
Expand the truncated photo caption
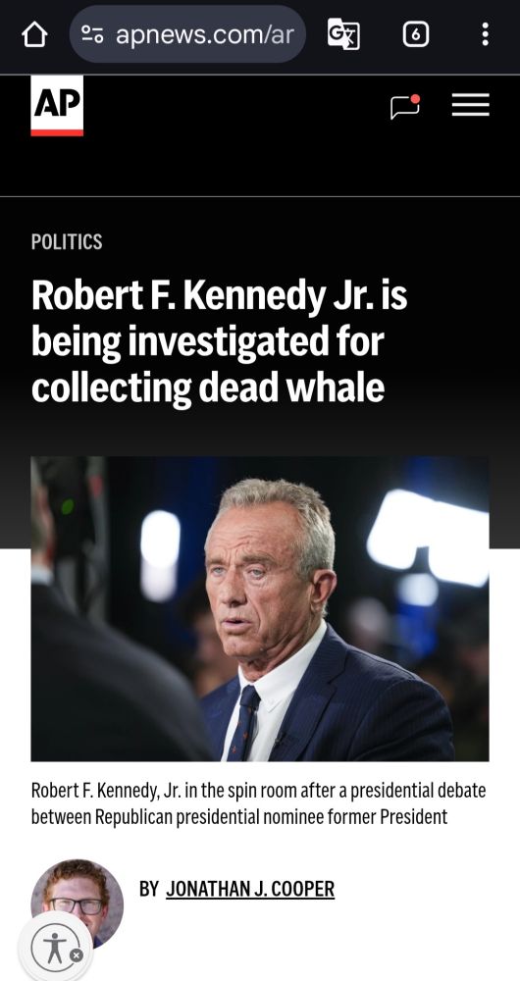pos(258,803)
